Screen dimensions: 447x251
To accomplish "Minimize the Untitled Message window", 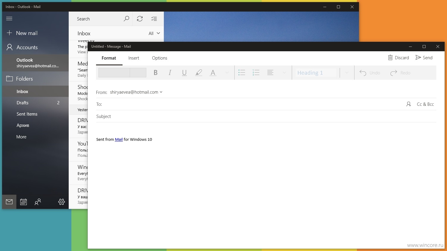I will 410,47.
